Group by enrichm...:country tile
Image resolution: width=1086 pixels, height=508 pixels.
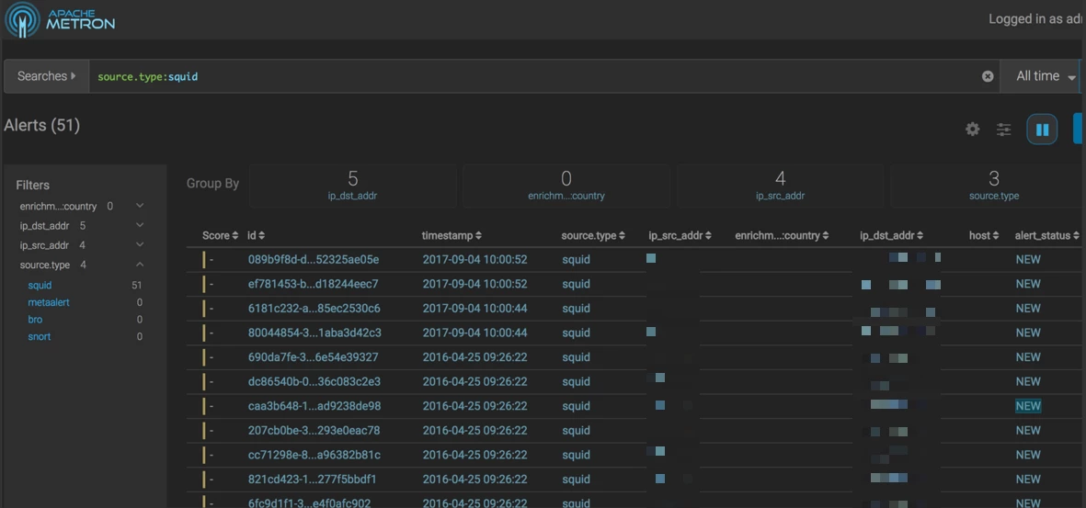coord(566,186)
